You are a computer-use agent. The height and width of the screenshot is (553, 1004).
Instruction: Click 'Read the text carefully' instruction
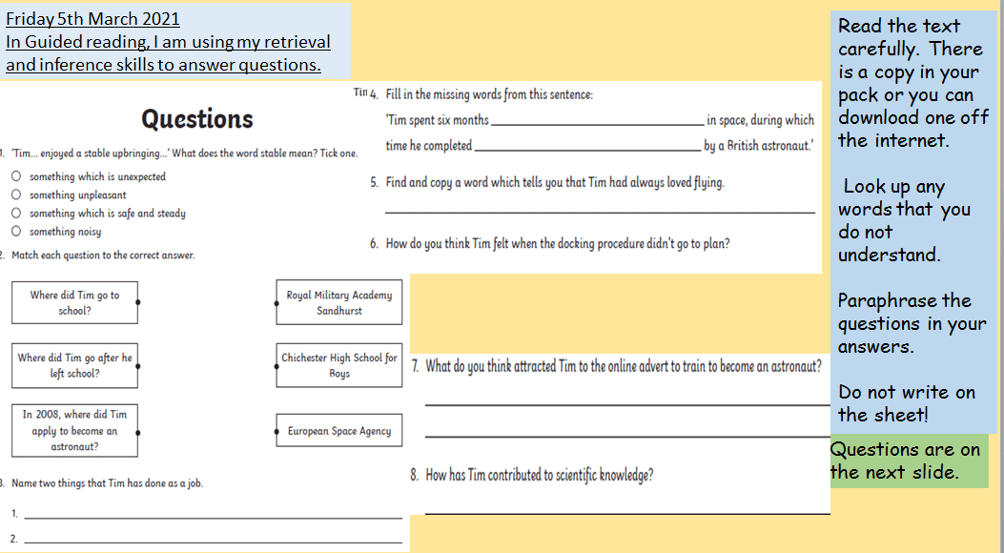pos(912,83)
